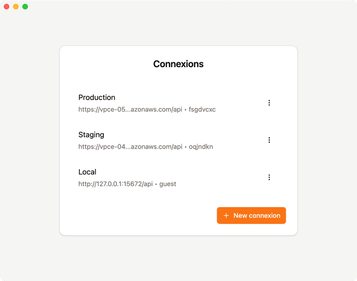This screenshot has width=357, height=281.
Task: Click the Production vpce-05 API URL
Action: pos(130,110)
